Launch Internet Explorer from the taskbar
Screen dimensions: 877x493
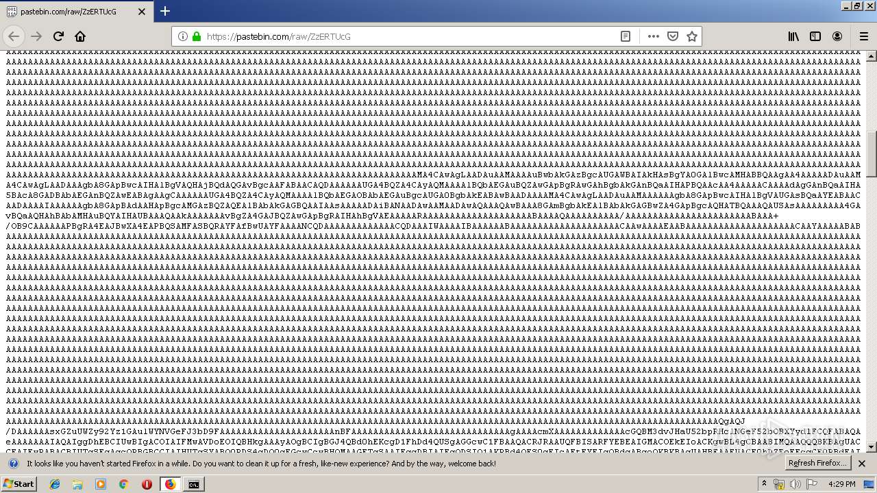tap(55, 484)
